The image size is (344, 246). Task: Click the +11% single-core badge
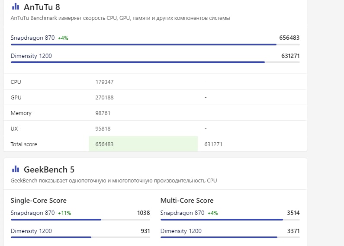[64, 213]
